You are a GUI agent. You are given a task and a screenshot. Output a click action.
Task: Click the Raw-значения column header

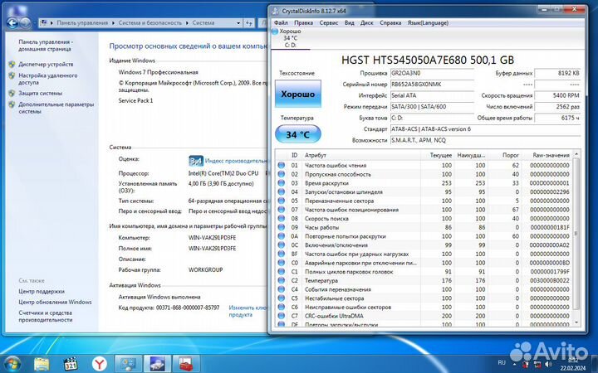tap(547, 155)
